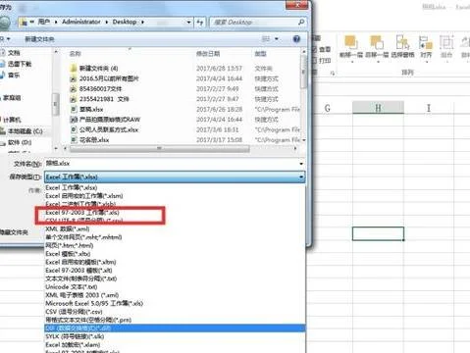Click the icon of 产品拍摄原始格式RAW shortcut
The image size is (470, 353).
74,120
